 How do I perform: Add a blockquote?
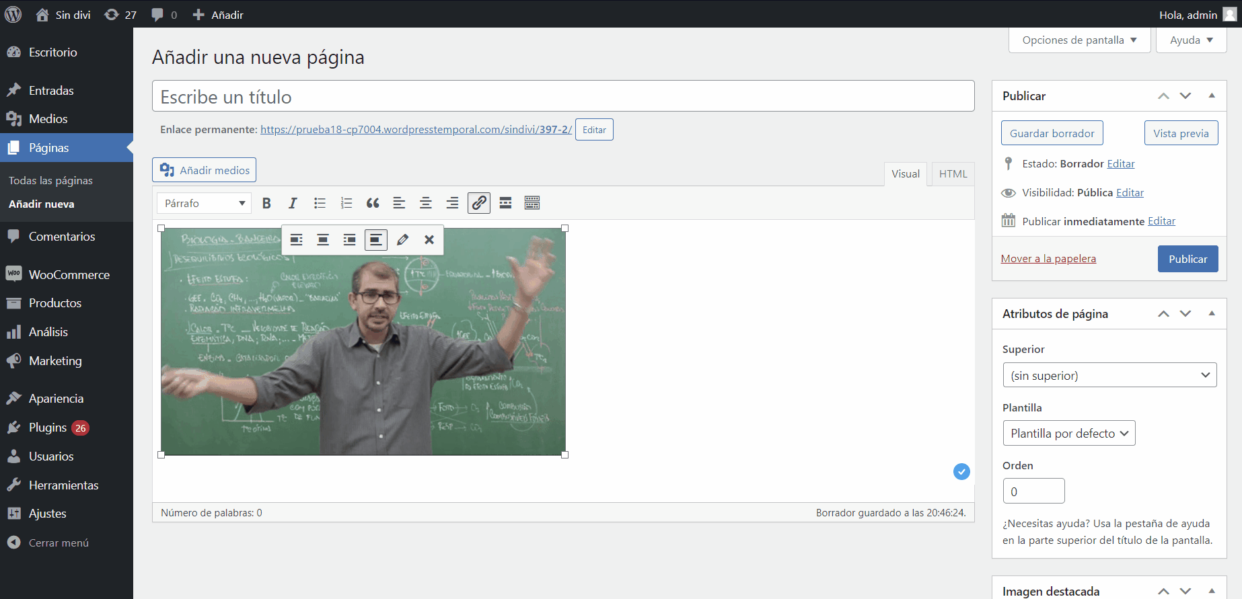tap(373, 203)
